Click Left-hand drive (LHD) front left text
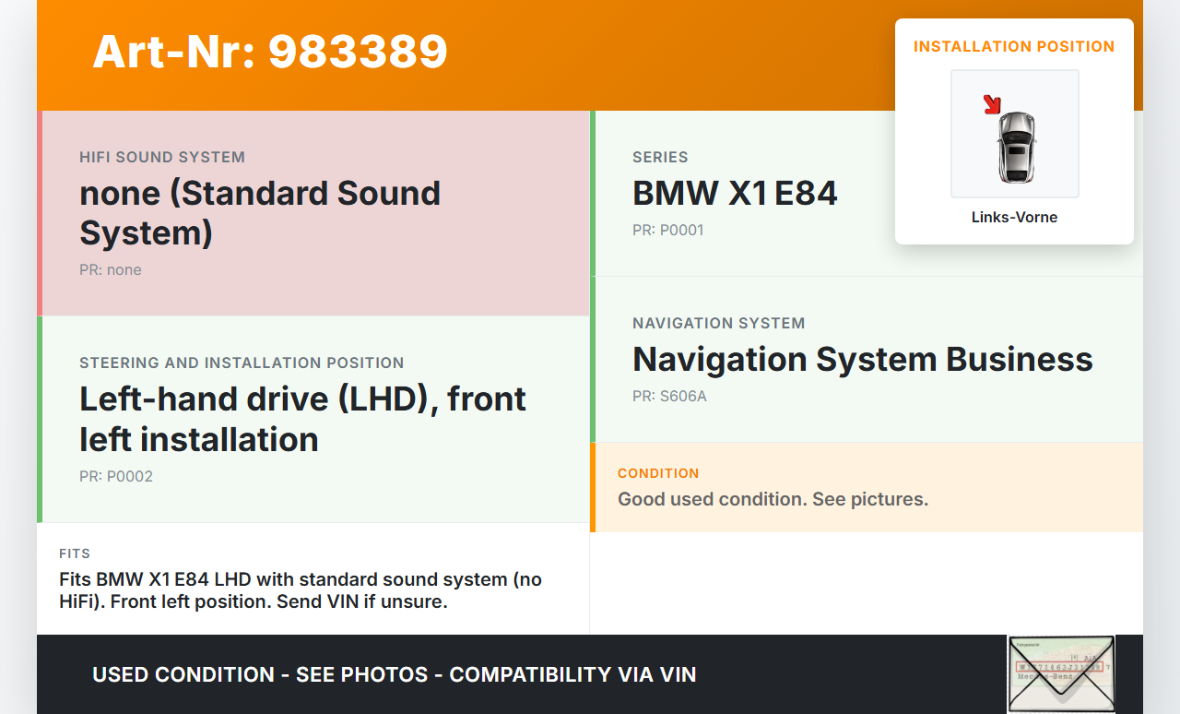The image size is (1180, 714). pyautogui.click(x=302, y=419)
